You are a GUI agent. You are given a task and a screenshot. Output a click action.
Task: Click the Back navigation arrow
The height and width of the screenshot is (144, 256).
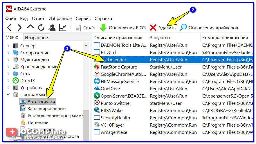pos(9,28)
